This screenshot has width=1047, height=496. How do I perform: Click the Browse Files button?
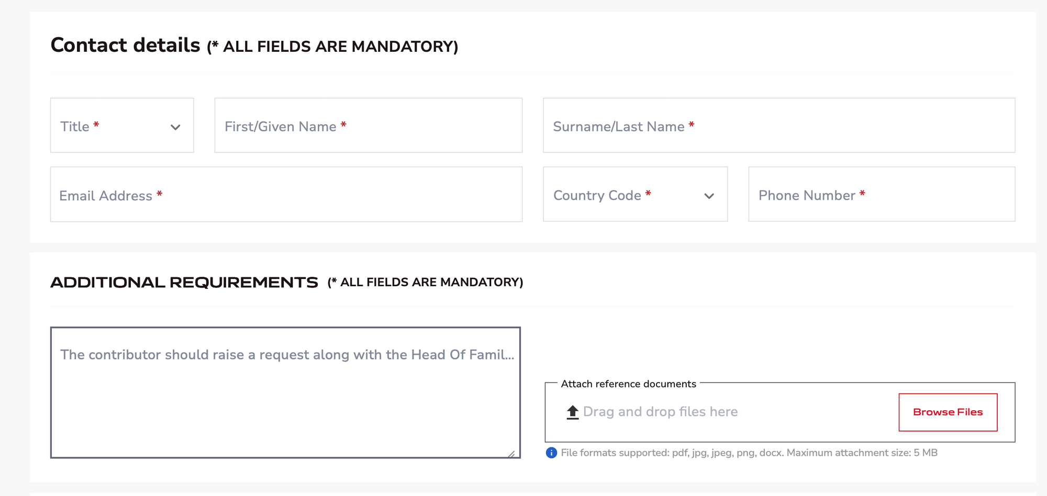pyautogui.click(x=948, y=412)
